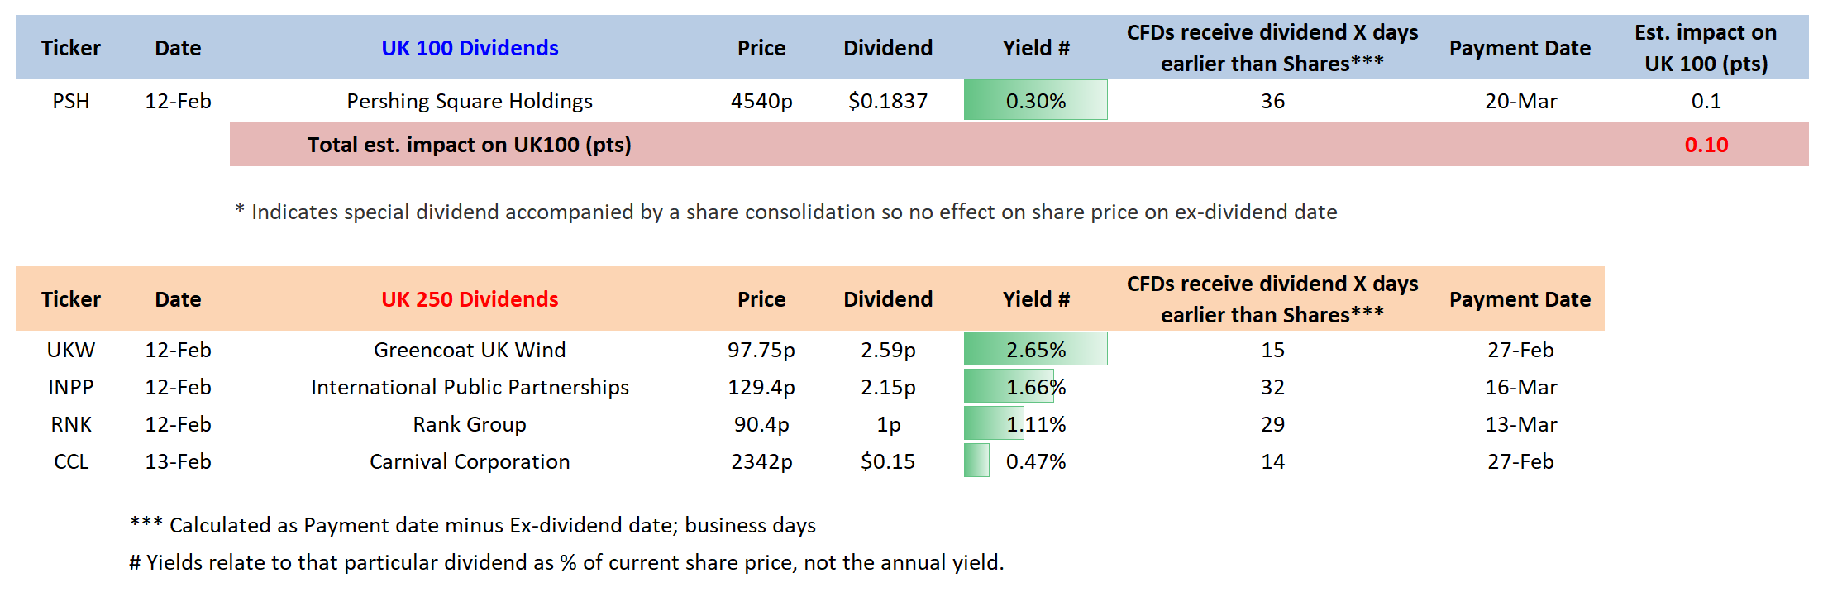Select the PSH ticker cell
Screen dimensions: 1823x592
point(71,101)
